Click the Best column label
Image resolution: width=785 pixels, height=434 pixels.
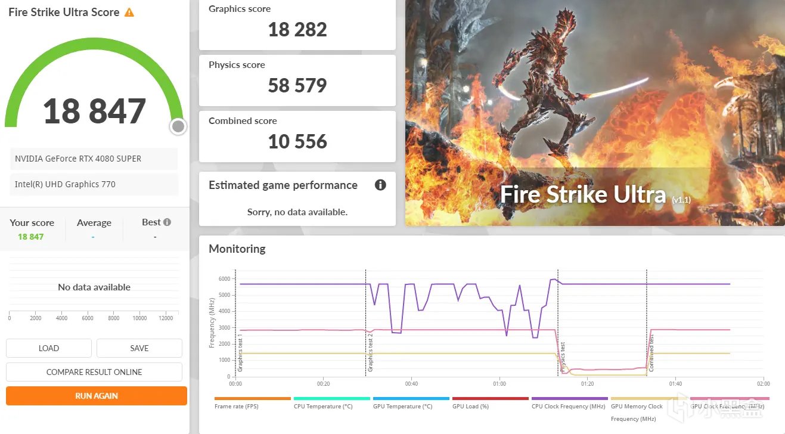151,222
